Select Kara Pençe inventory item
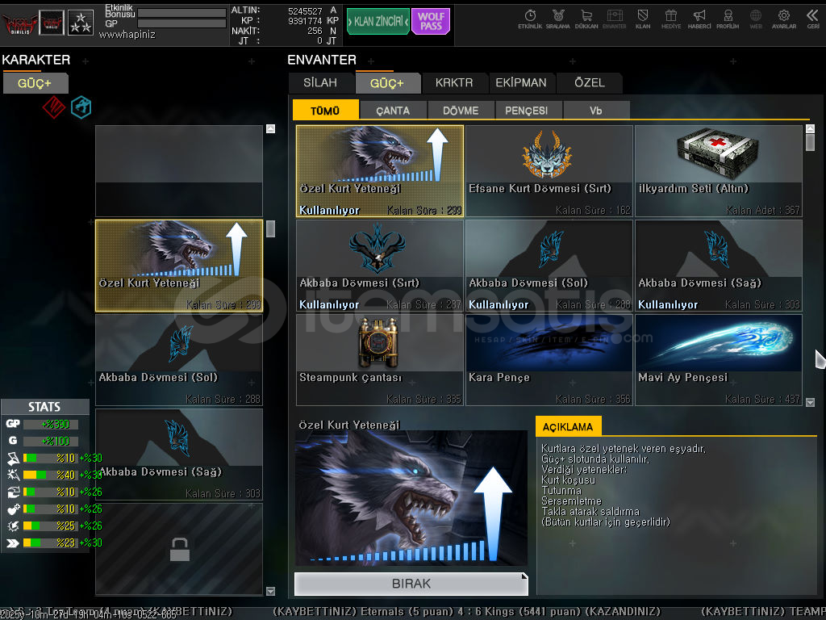Viewport: 826px width, 620px height. 549,360
